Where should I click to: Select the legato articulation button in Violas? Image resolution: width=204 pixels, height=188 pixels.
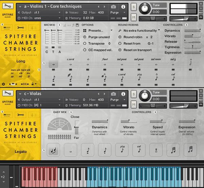(53, 150)
